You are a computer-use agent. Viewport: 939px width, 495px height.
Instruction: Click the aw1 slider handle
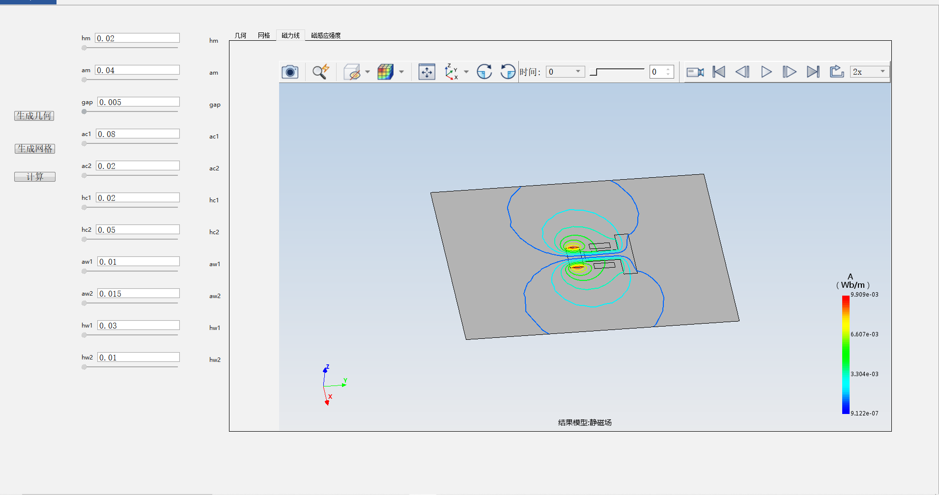pyautogui.click(x=84, y=271)
